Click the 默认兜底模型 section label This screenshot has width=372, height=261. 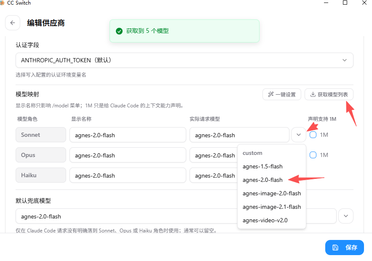point(33,201)
